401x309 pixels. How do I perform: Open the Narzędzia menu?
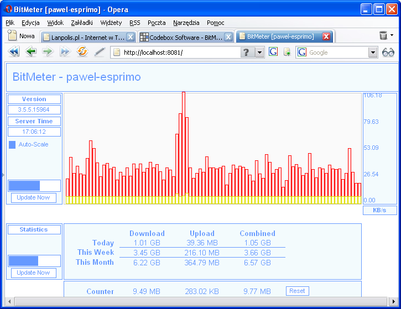point(186,23)
